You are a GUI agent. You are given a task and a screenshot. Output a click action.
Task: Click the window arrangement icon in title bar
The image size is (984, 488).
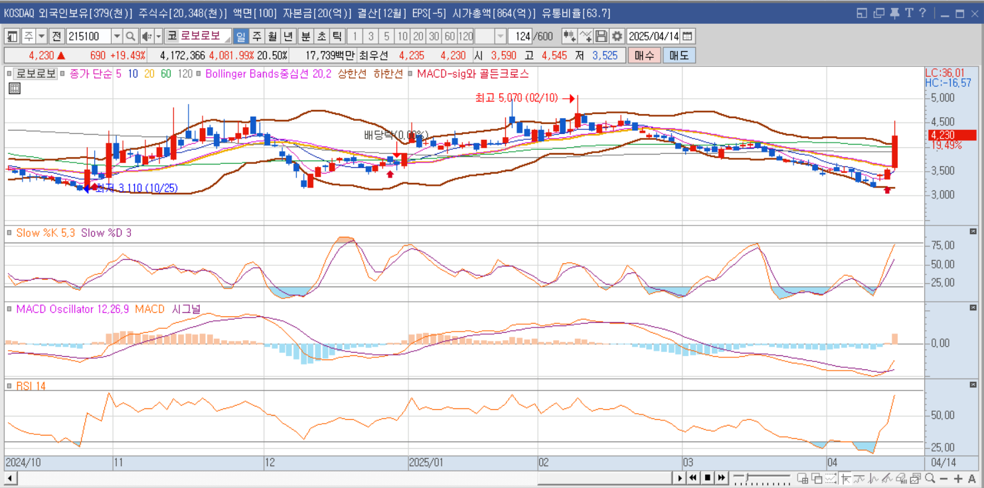tap(862, 13)
